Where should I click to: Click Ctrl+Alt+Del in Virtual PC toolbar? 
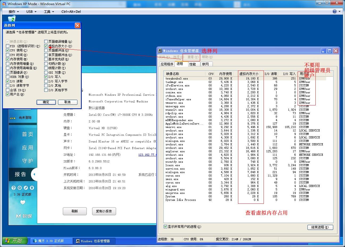[x=71, y=11]
